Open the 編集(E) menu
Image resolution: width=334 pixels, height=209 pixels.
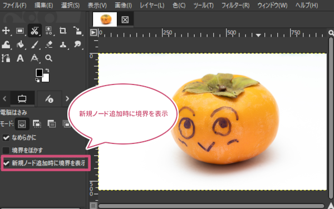[43, 5]
